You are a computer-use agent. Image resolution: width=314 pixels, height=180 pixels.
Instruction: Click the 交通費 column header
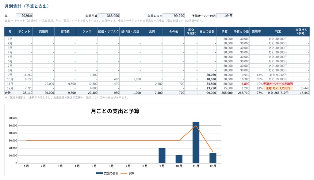[x=44, y=31]
